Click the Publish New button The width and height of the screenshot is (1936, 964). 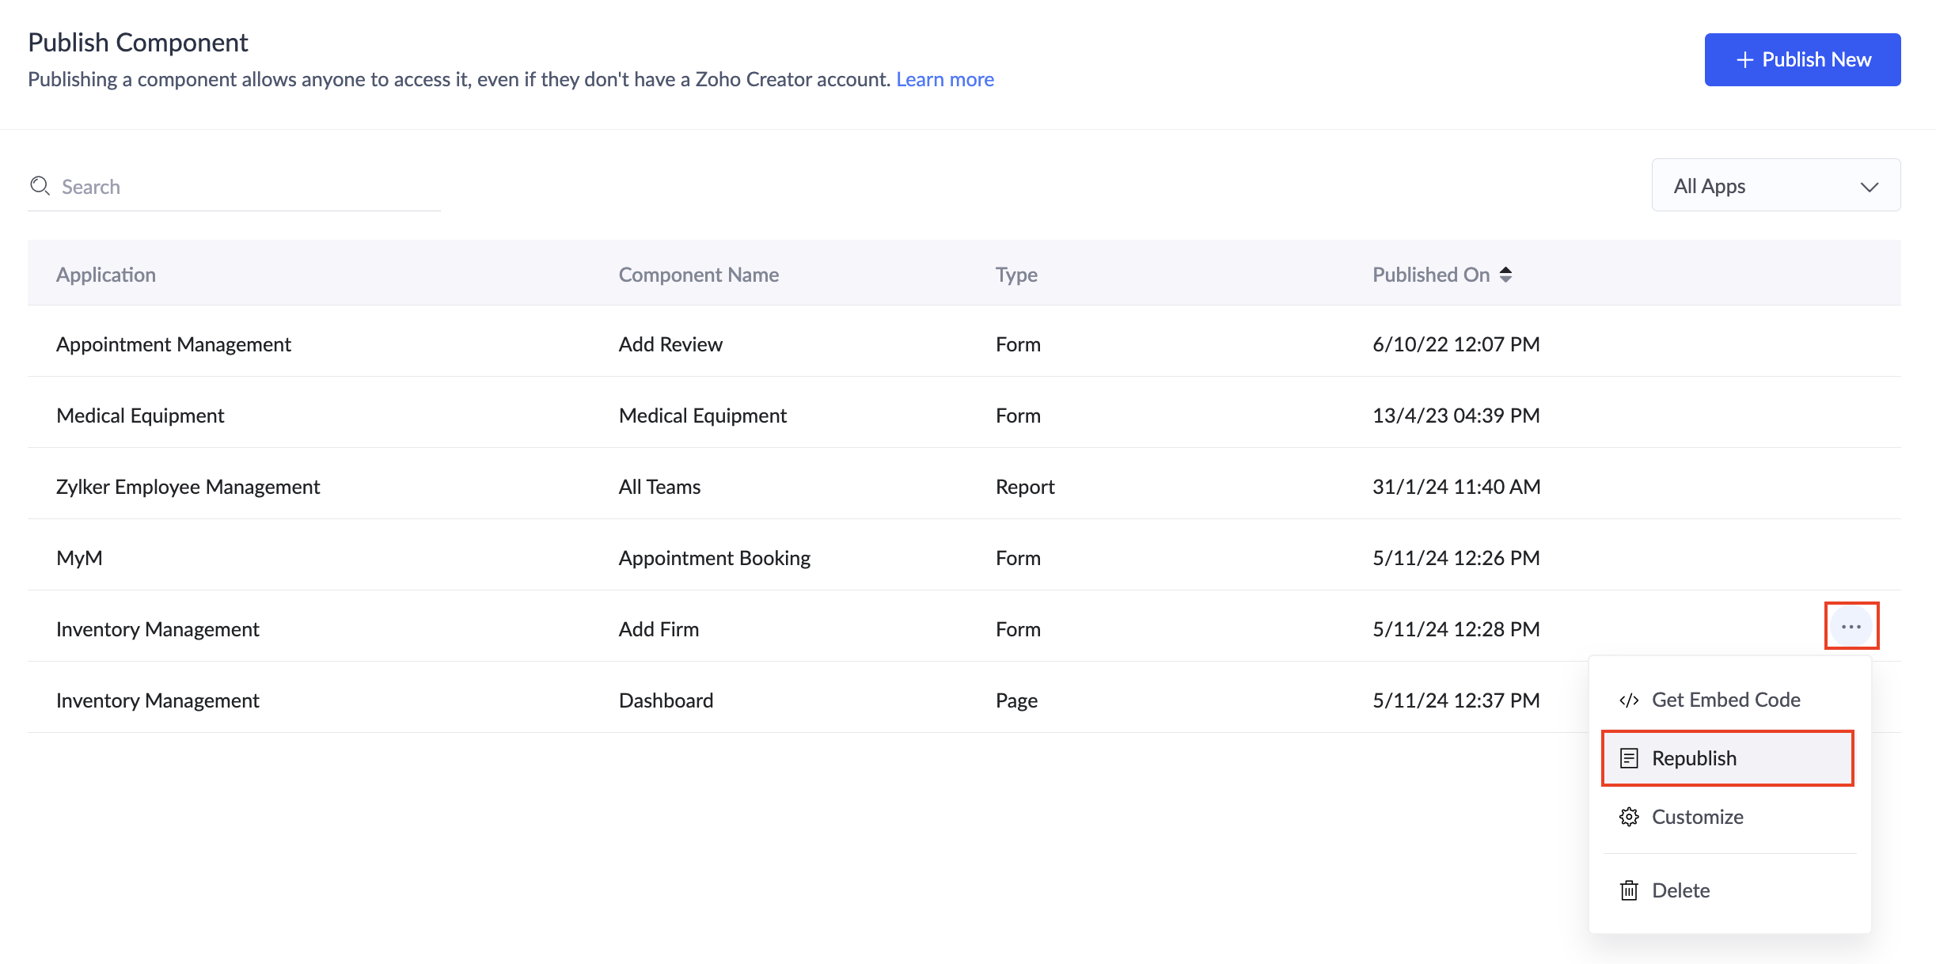pyautogui.click(x=1802, y=60)
